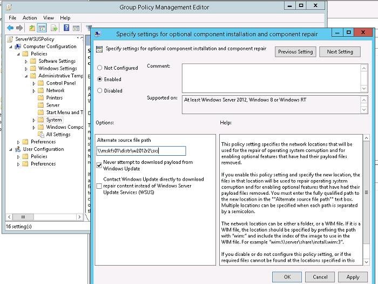Click the System folder icon in the tree
Screen dimensions: 378x284
pyautogui.click(x=41, y=120)
